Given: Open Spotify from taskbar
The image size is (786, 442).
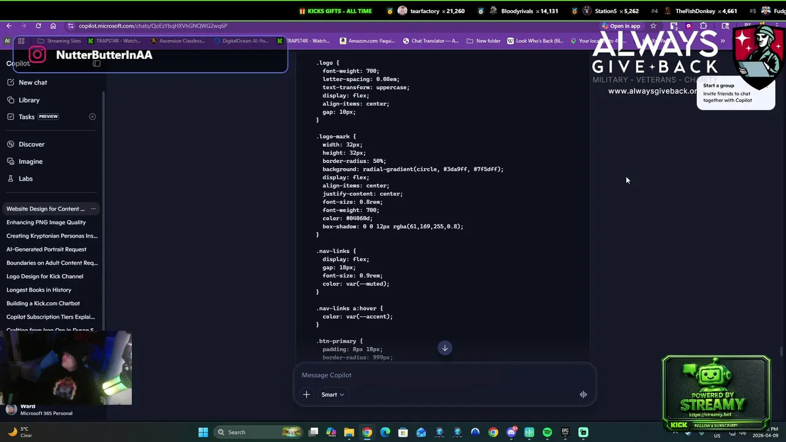Looking at the screenshot, I should pos(547,432).
